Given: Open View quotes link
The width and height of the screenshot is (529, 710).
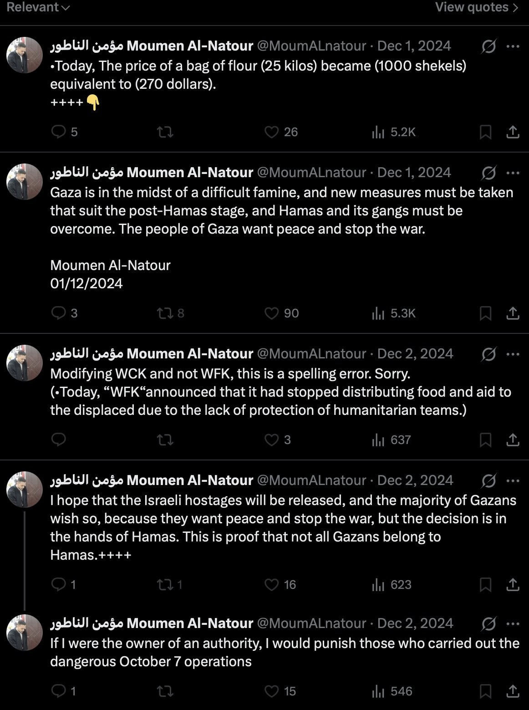Looking at the screenshot, I should tap(477, 7).
